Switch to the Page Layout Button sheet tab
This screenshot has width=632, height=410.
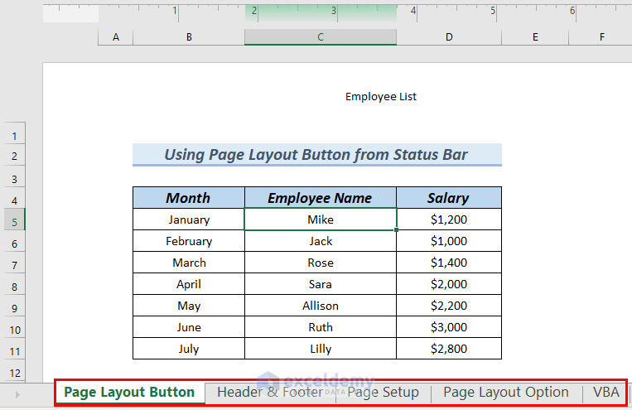(129, 393)
